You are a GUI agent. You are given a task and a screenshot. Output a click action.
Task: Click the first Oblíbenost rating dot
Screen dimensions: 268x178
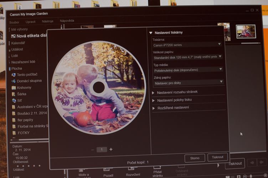coord(18,166)
